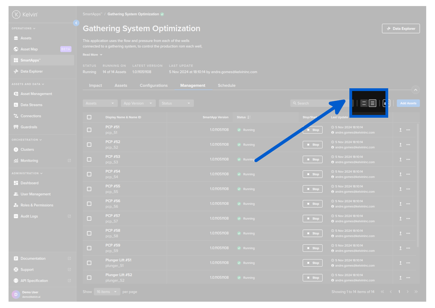Switch to the Configurations tab
435x308 pixels.
[154, 86]
